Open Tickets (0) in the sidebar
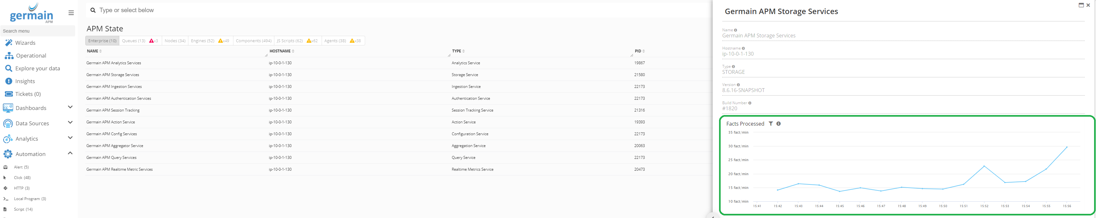This screenshot has width=1096, height=218. click(x=27, y=94)
